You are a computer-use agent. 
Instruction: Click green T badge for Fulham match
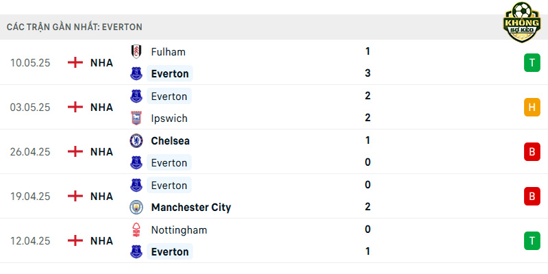pos(532,63)
